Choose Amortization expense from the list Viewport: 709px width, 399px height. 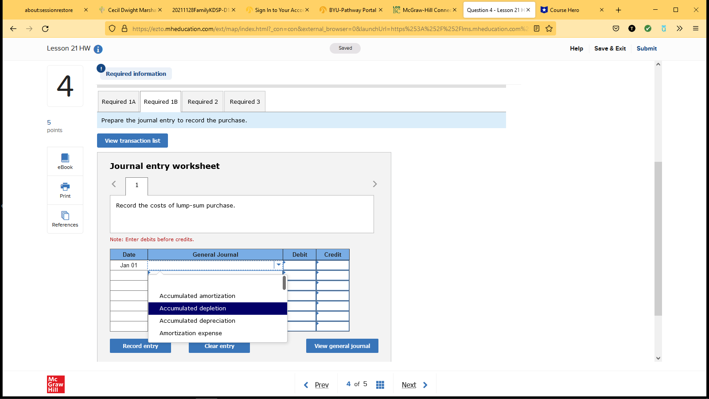(x=218, y=333)
